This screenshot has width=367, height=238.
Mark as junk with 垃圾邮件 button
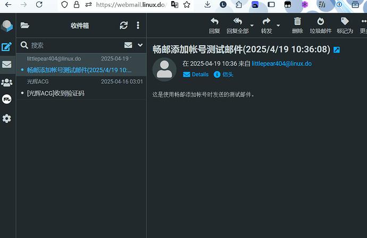tap(320, 25)
